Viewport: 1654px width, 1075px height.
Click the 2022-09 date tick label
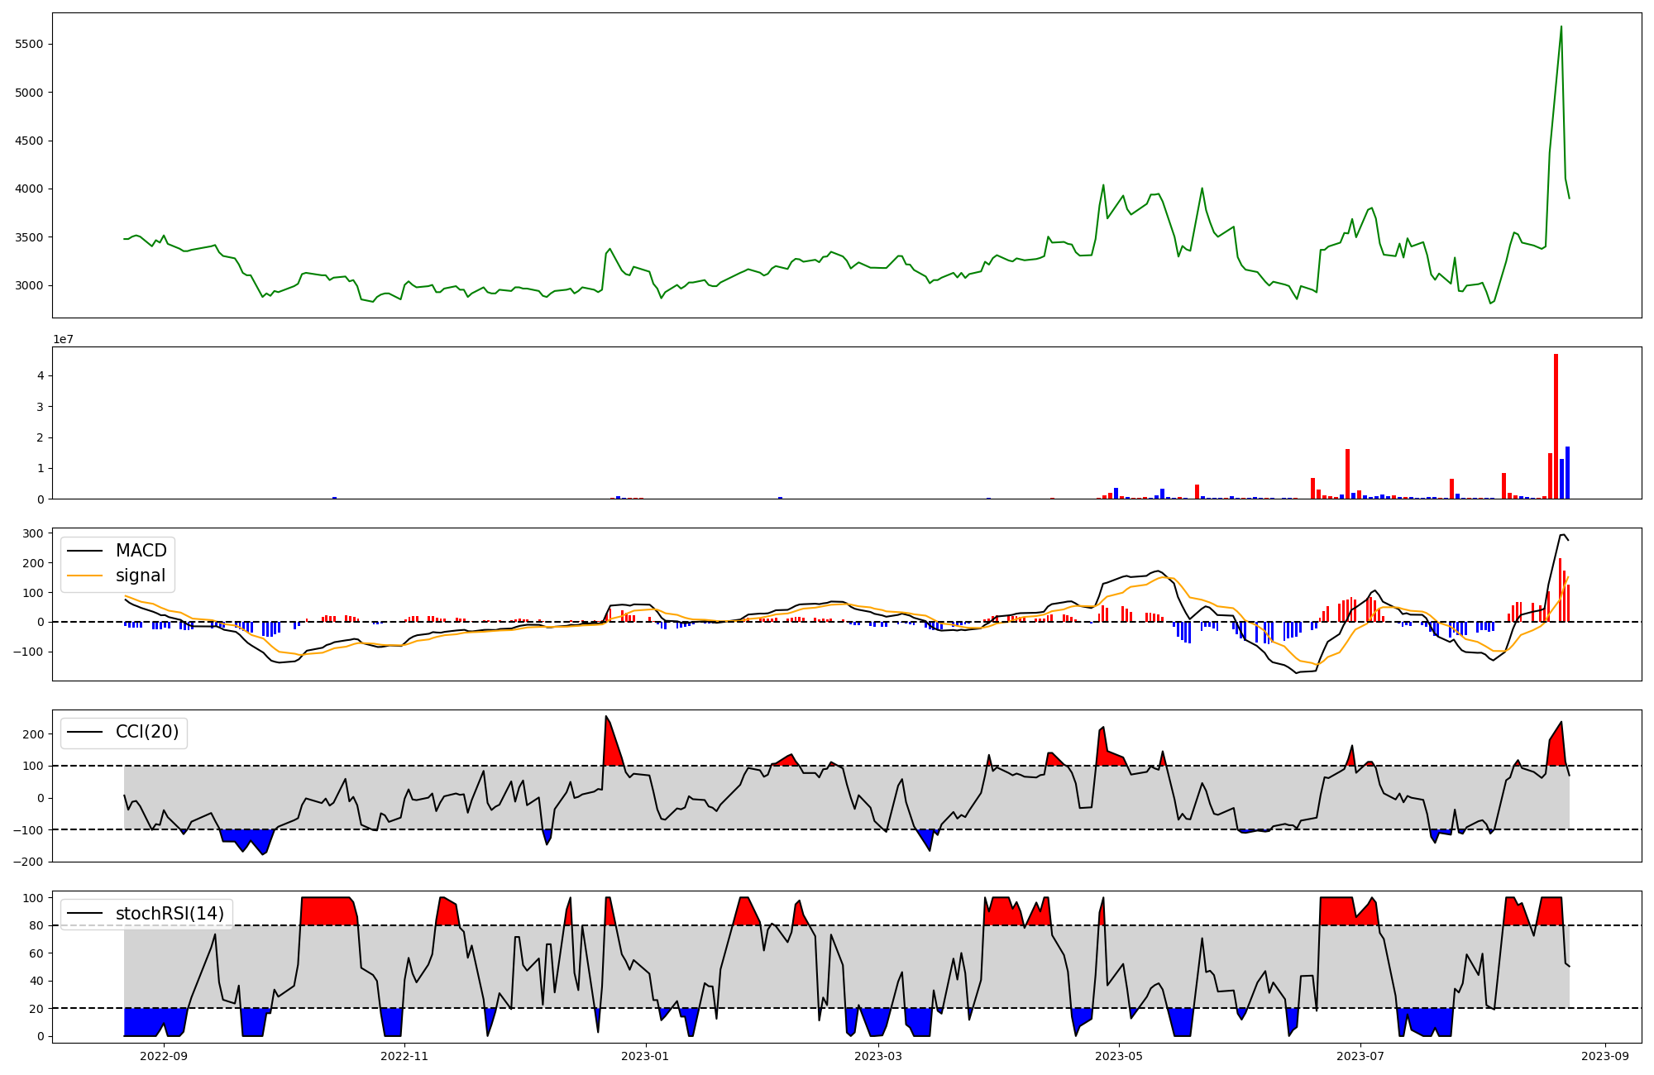point(164,1056)
